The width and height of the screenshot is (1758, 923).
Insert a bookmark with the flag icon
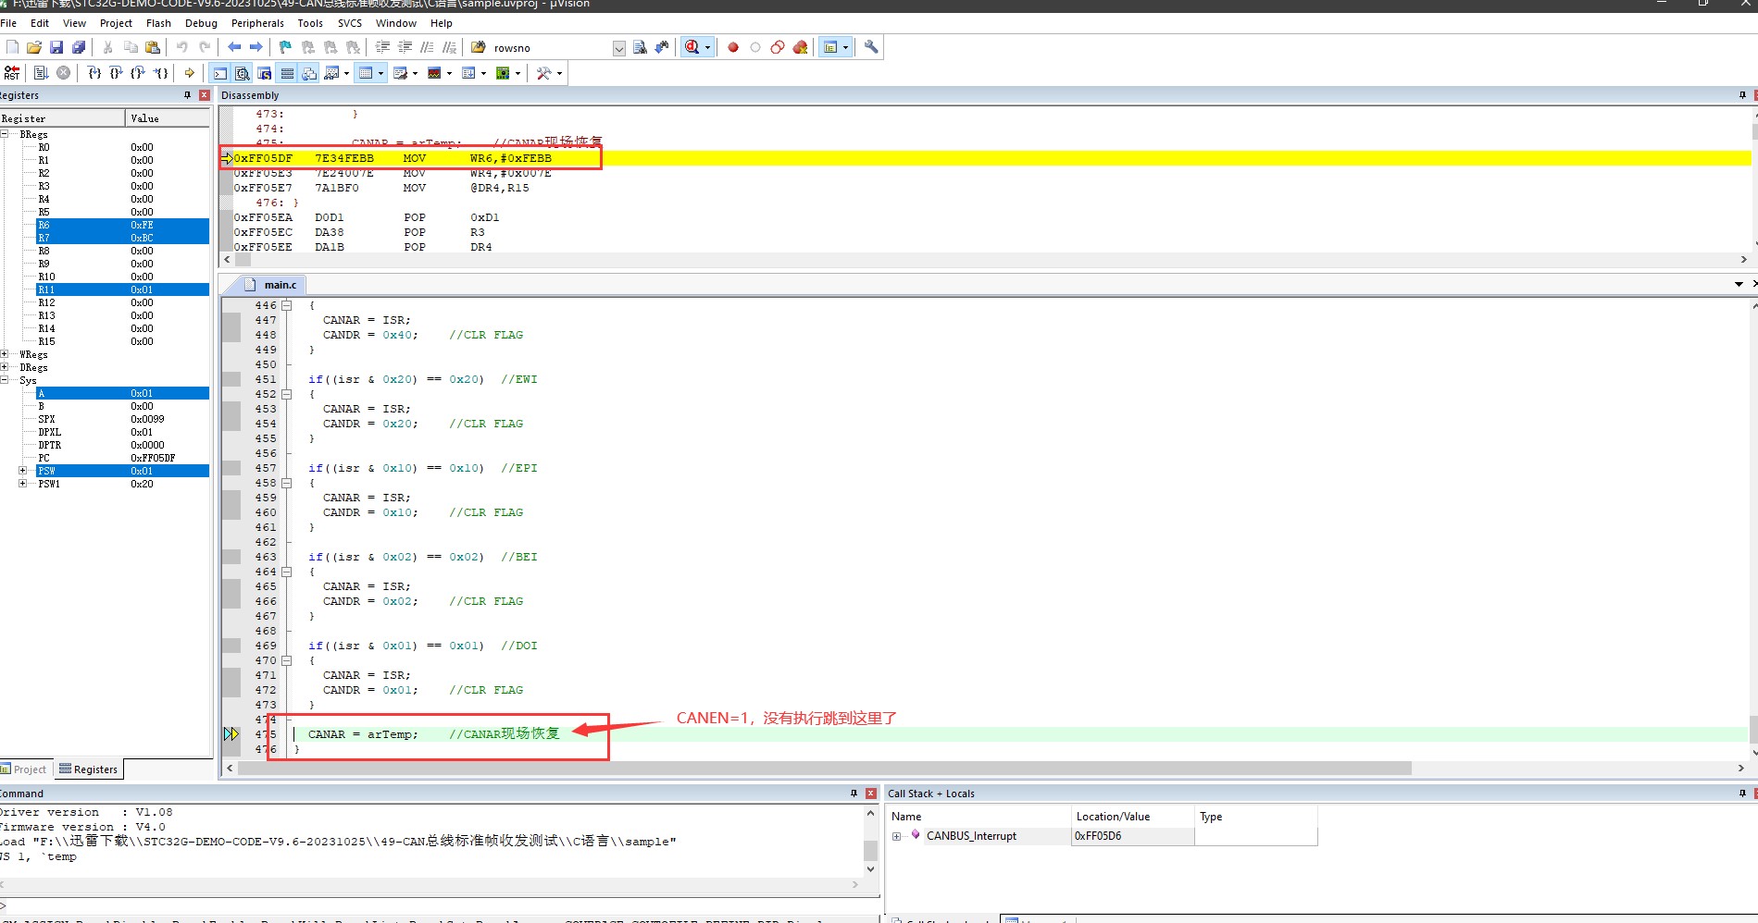click(x=285, y=47)
